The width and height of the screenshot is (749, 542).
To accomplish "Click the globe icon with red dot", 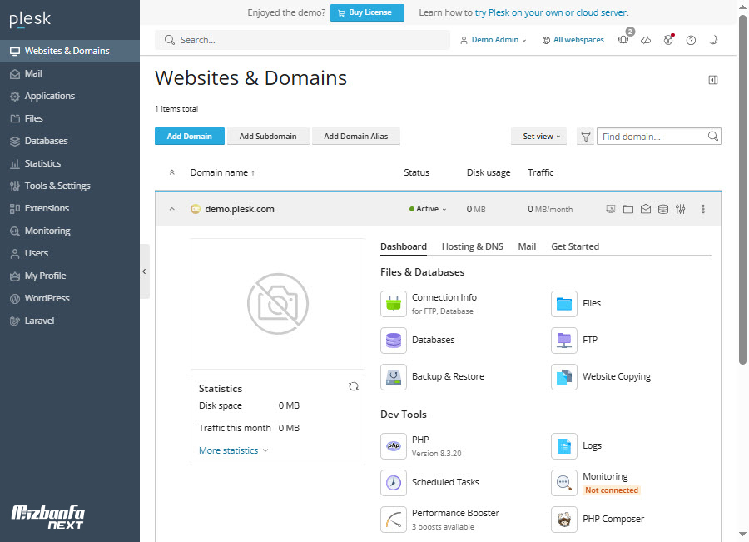I will (x=668, y=40).
